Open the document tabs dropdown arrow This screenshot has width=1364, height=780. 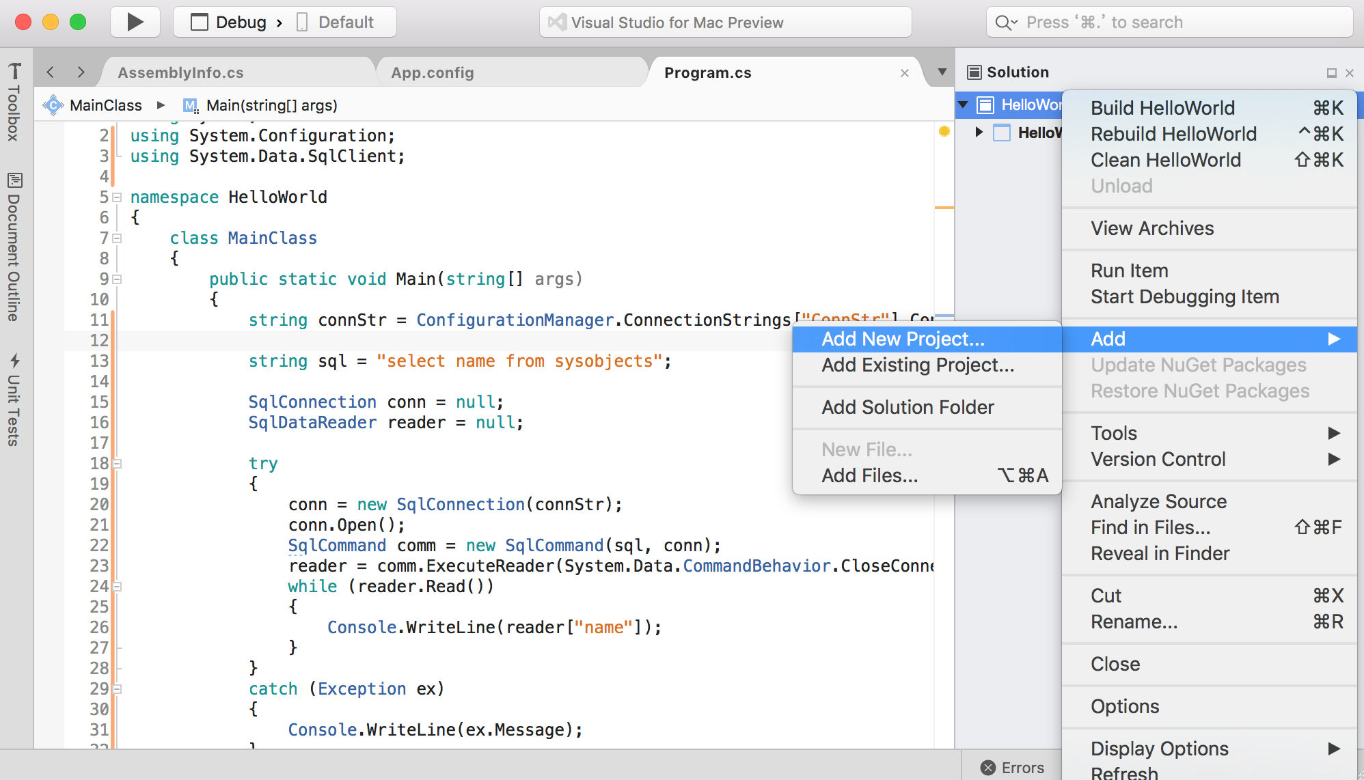pos(942,72)
